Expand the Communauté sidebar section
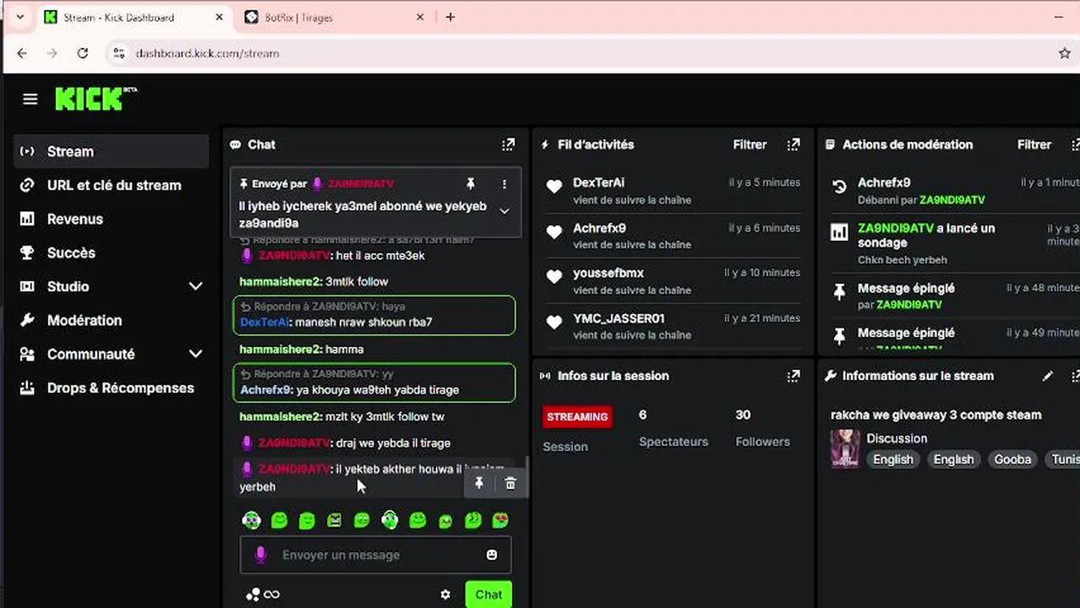 click(195, 354)
